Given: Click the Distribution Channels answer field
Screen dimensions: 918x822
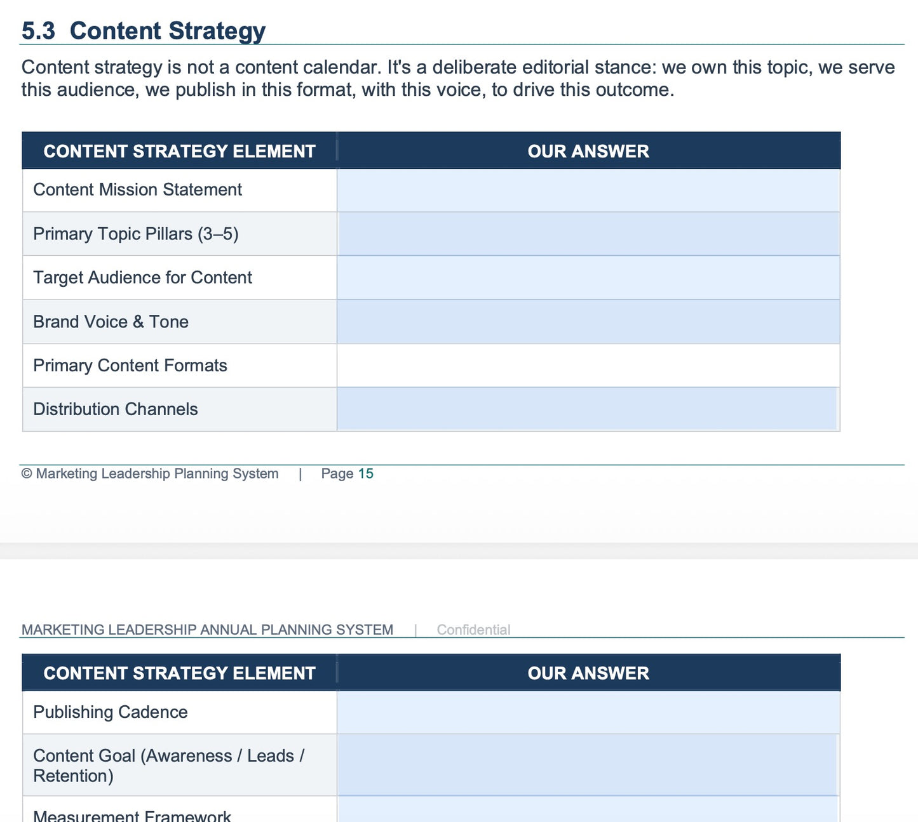Looking at the screenshot, I should (588, 409).
